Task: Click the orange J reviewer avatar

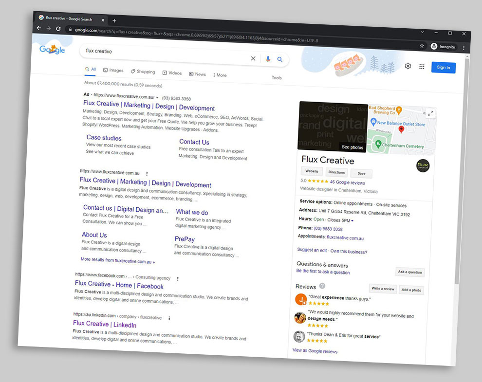Action: tap(301, 299)
